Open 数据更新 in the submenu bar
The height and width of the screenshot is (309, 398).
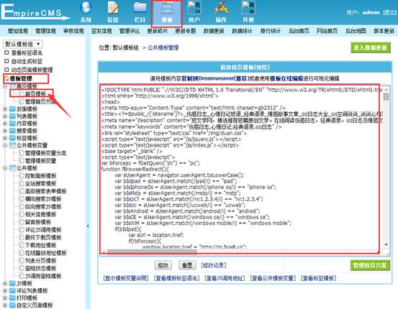coord(214,31)
